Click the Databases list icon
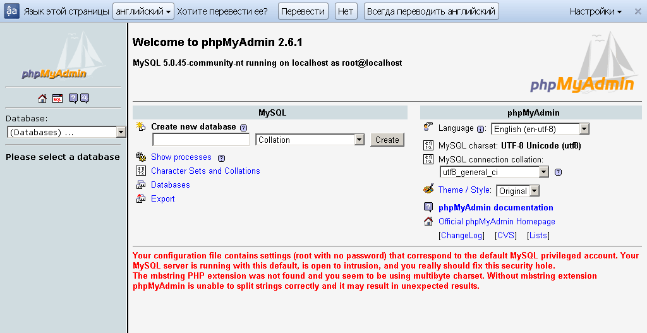Image resolution: width=647 pixels, height=333 pixels. point(141,185)
